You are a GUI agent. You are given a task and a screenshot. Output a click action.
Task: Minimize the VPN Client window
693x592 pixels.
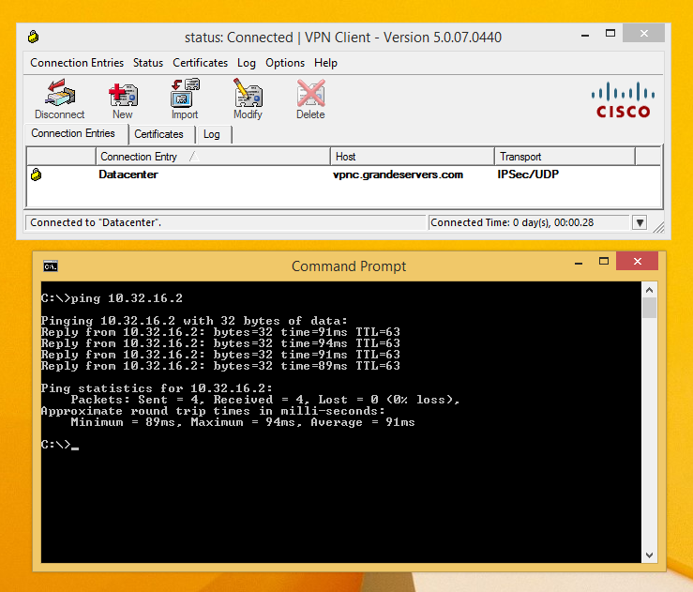pyautogui.click(x=580, y=36)
